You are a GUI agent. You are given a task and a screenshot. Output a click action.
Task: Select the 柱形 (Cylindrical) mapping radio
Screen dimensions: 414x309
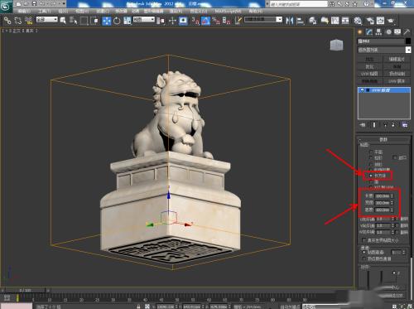click(371, 157)
